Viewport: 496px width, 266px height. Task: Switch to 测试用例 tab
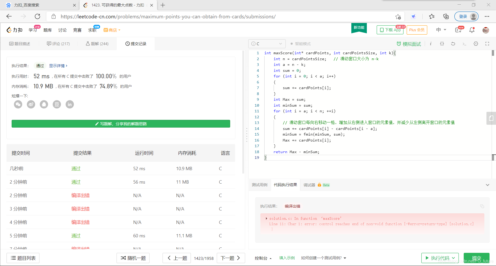(260, 185)
